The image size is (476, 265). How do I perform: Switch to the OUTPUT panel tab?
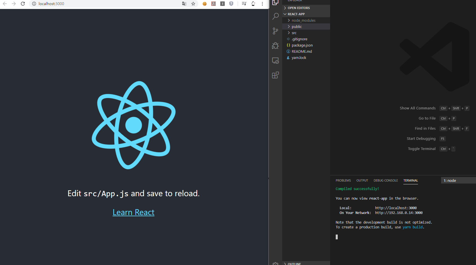pyautogui.click(x=362, y=180)
